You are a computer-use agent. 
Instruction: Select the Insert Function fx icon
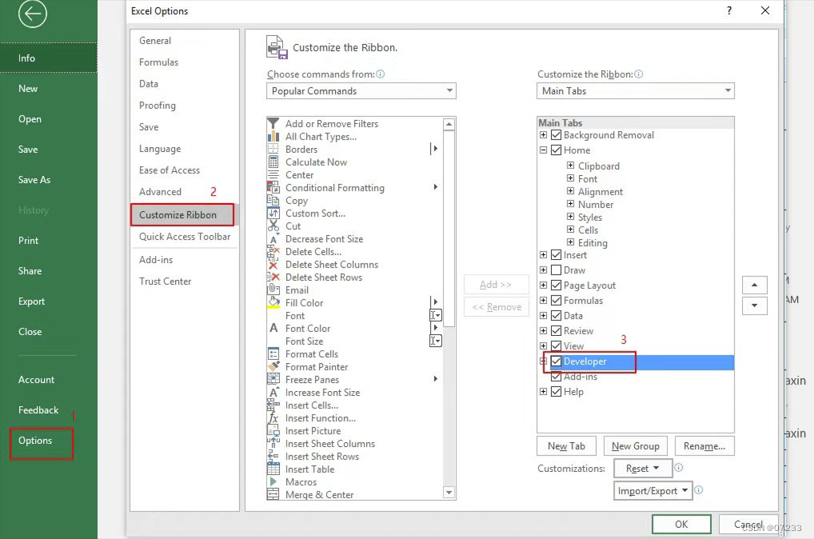[x=273, y=418]
